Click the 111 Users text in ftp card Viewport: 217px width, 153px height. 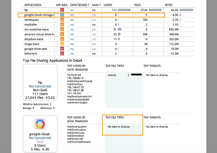40,94
